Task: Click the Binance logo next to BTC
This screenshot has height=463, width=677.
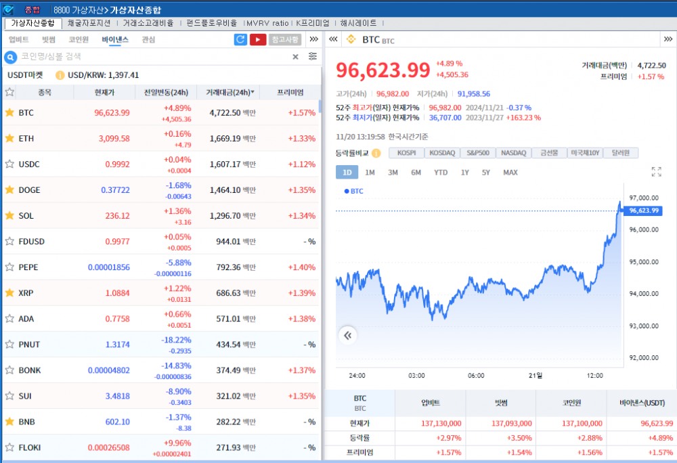Action: [351, 39]
